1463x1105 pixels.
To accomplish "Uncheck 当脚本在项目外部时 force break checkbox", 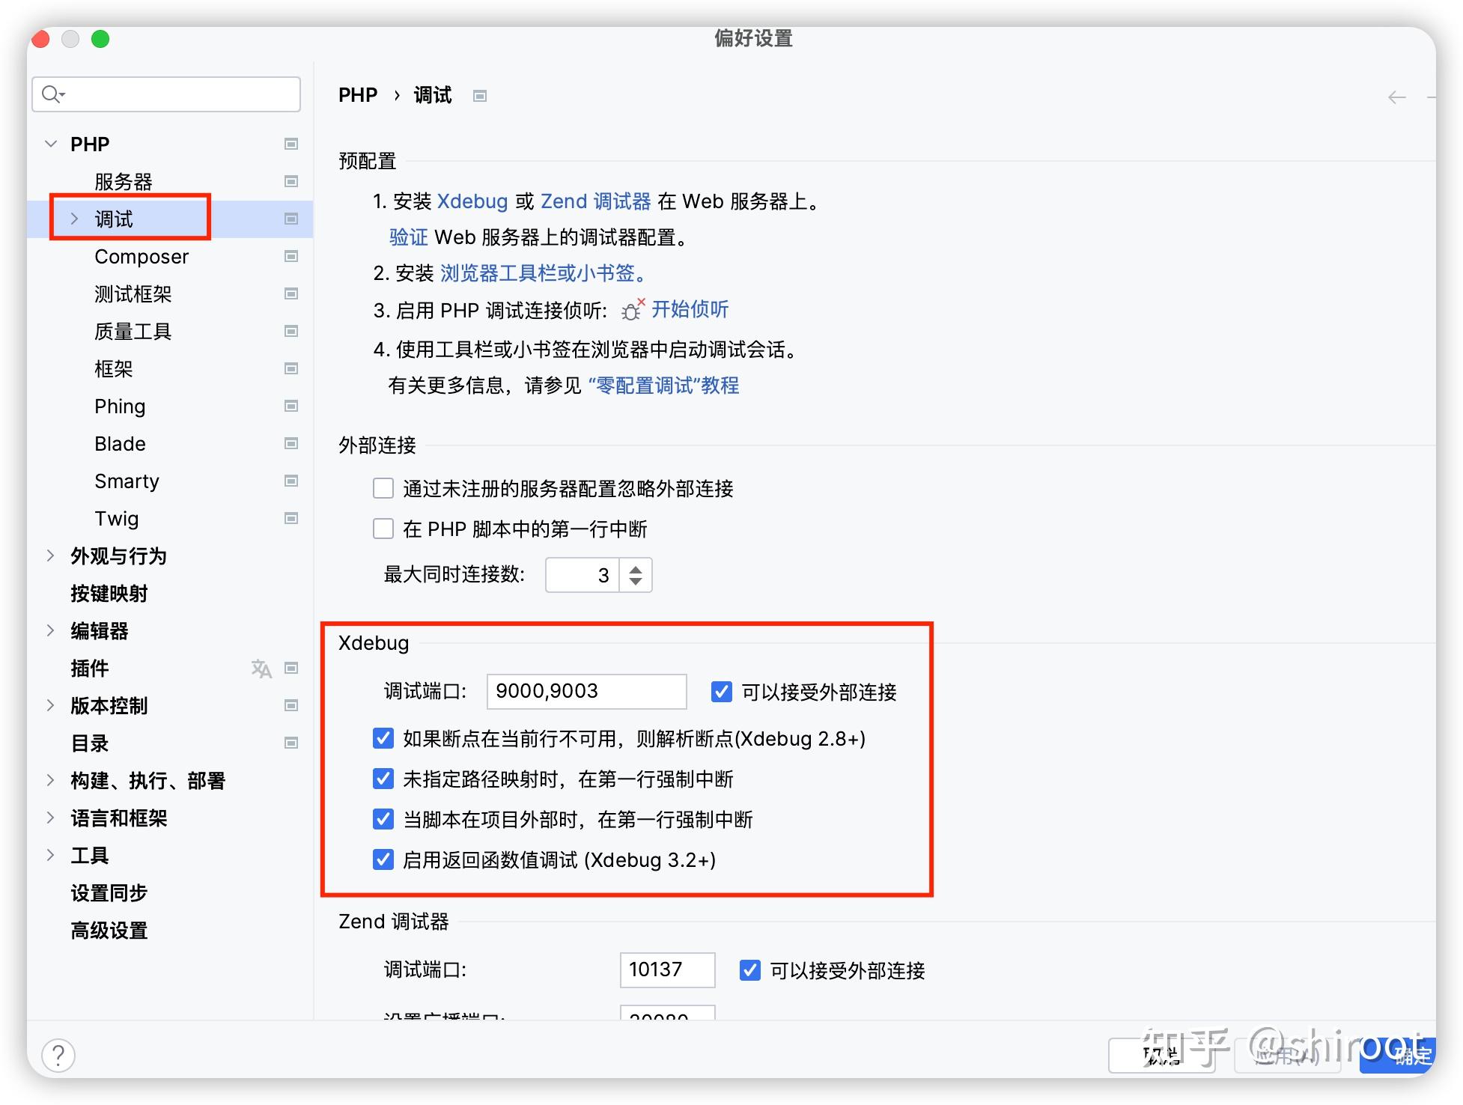I will pyautogui.click(x=383, y=820).
